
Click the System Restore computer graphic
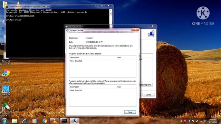[x=152, y=34]
